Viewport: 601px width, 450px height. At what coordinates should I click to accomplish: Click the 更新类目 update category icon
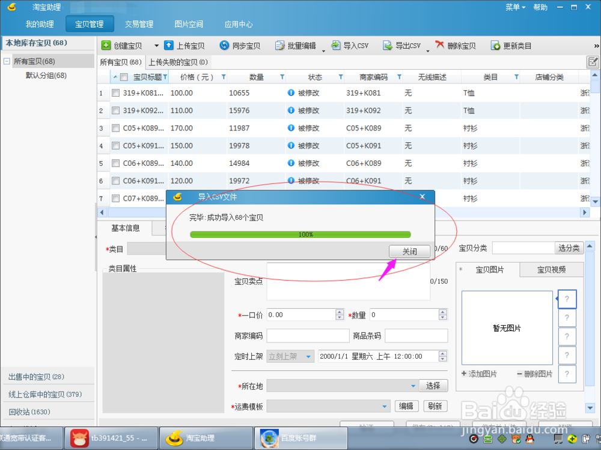point(496,46)
